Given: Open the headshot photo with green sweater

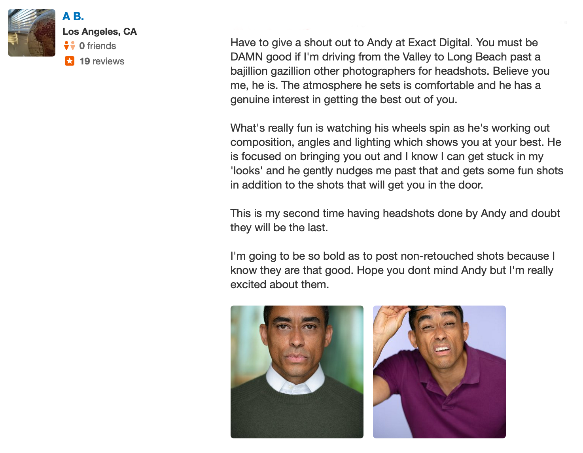Looking at the screenshot, I should pos(297,372).
